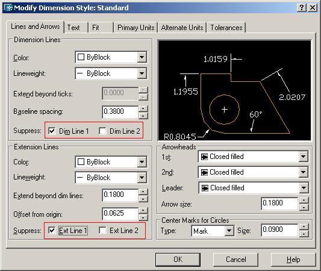The height and width of the screenshot is (271, 321).
Task: Select the Tolerances tab
Action: [226, 28]
